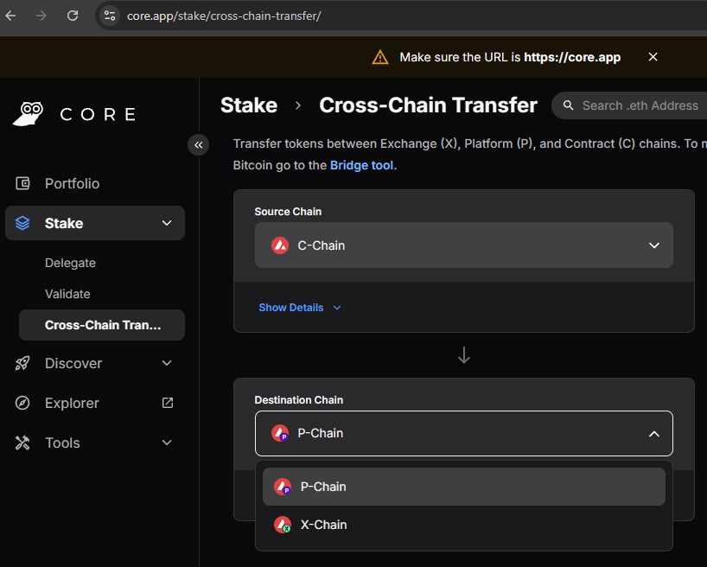Click the Core owl logo

[x=29, y=113]
